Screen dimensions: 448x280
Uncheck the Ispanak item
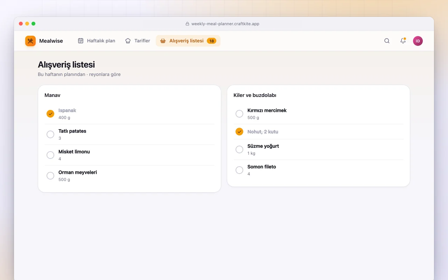[50, 114]
